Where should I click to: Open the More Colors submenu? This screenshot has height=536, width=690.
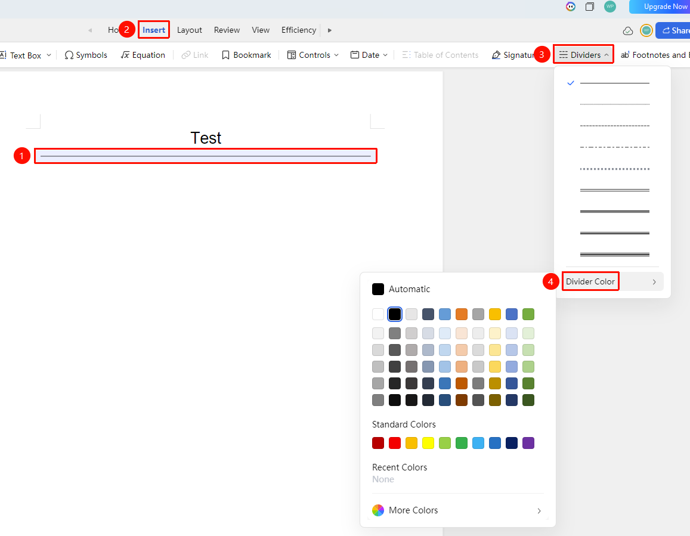[x=457, y=510]
